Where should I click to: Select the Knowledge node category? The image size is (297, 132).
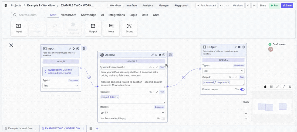[x=89, y=15]
